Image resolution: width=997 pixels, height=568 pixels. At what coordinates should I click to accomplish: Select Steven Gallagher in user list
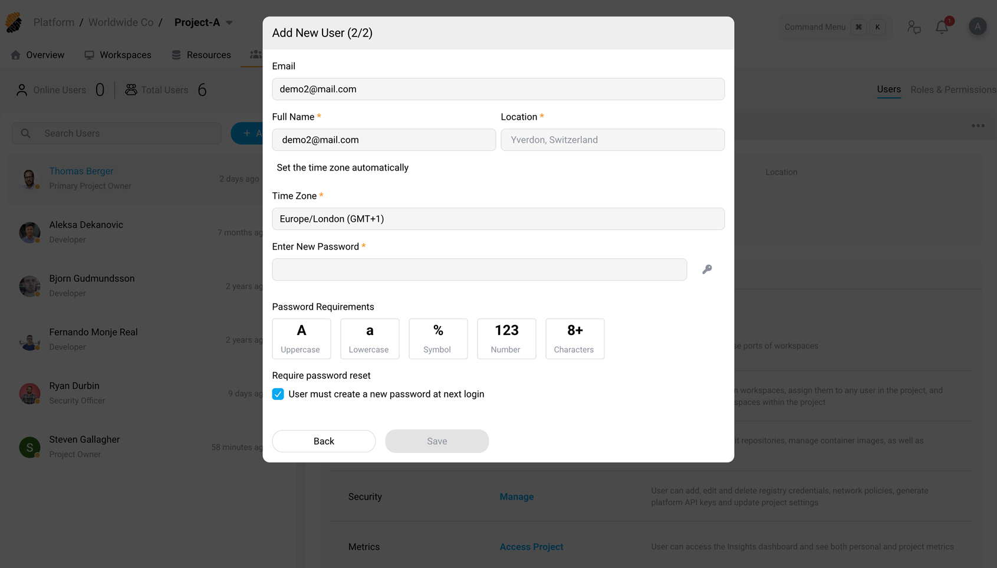pos(136,447)
